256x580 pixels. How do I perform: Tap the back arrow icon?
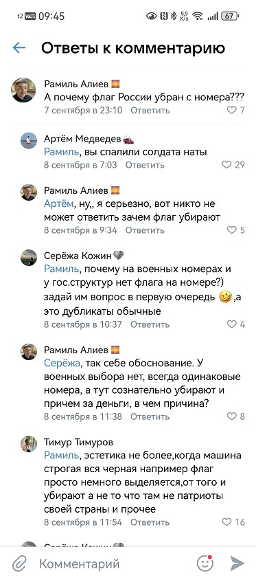click(19, 47)
